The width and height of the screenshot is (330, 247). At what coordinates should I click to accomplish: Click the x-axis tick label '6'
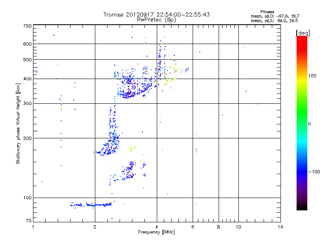193,227
